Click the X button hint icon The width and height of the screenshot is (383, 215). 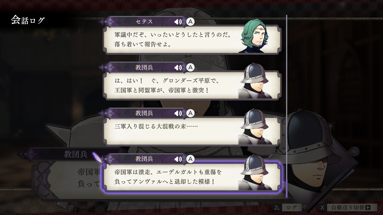[x=322, y=207]
